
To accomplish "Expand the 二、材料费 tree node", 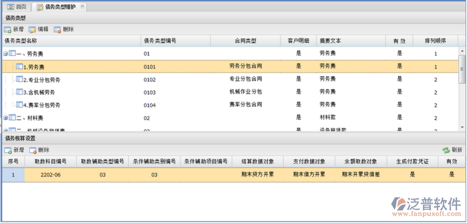I will pyautogui.click(x=5, y=118).
